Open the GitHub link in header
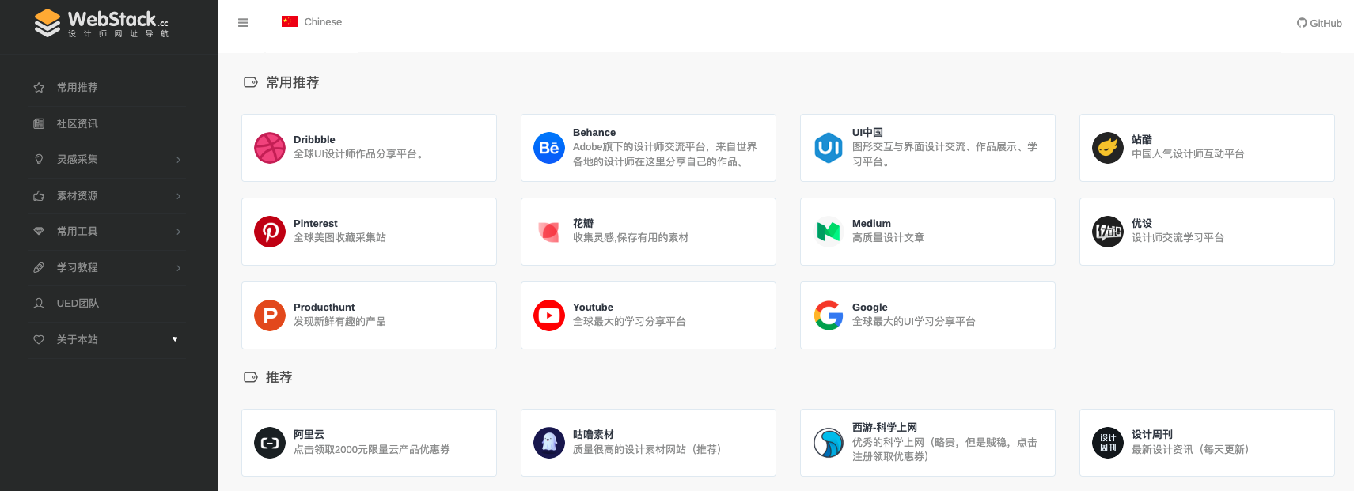 tap(1319, 23)
